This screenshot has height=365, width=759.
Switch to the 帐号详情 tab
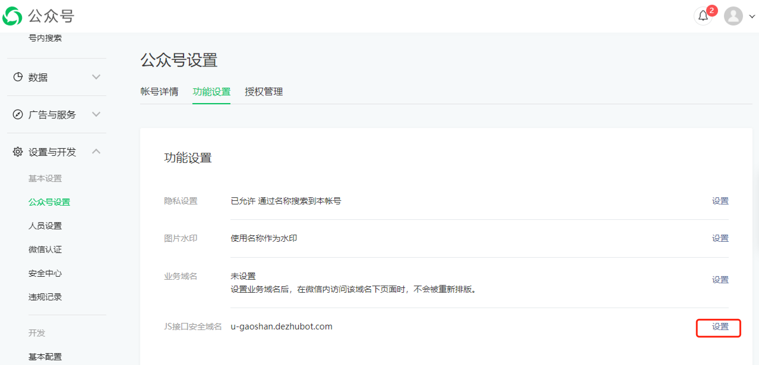pos(159,92)
